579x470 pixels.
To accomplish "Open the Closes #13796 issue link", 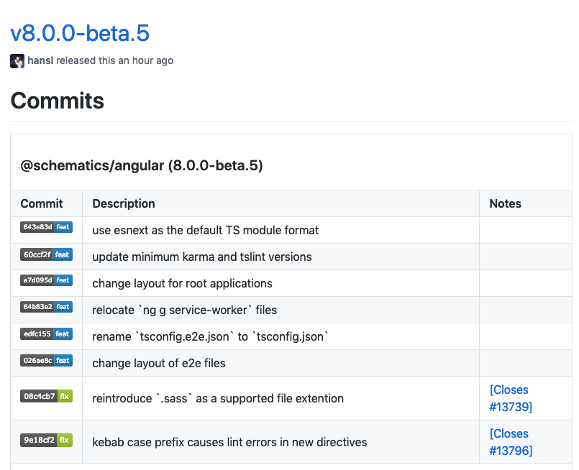I will point(510,442).
